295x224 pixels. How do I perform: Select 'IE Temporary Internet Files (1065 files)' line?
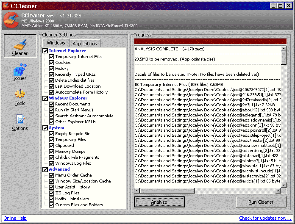[179, 85]
